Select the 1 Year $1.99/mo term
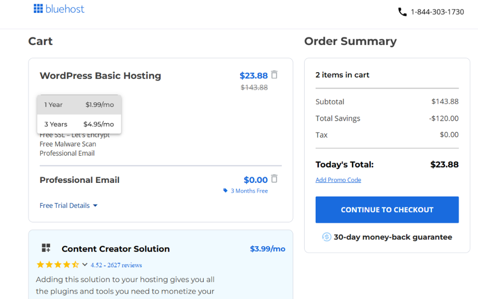The height and width of the screenshot is (299, 478). (79, 104)
